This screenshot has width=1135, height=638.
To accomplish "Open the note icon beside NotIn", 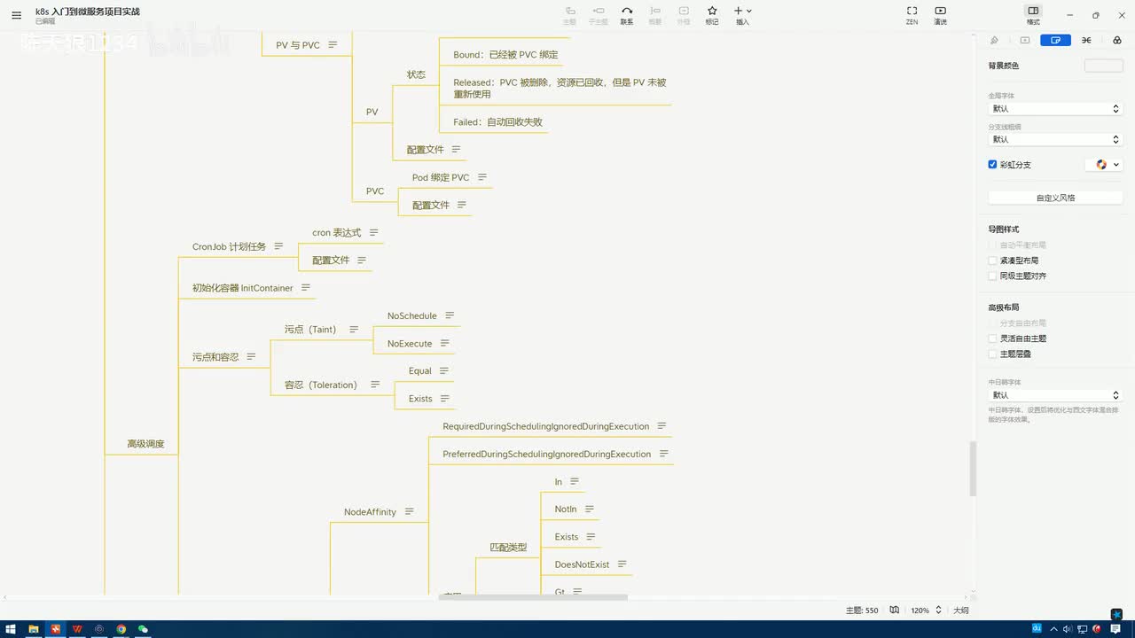I will coord(590,509).
